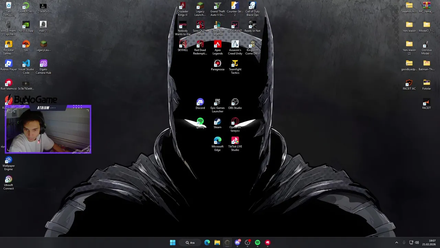Screen dimensions: 440x248
Task: Launch the EA app desktop icon
Action: click(x=26, y=46)
